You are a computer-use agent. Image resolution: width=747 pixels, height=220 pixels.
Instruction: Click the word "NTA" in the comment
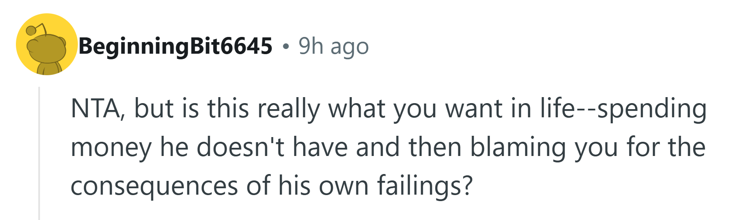95,108
